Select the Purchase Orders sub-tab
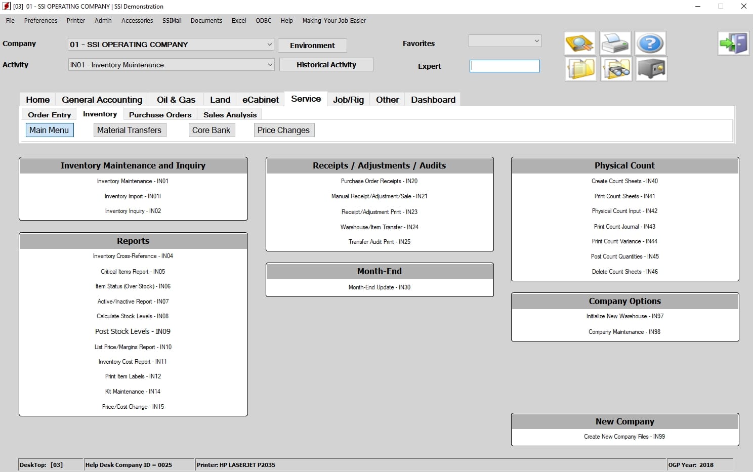The image size is (753, 472). pyautogui.click(x=160, y=115)
